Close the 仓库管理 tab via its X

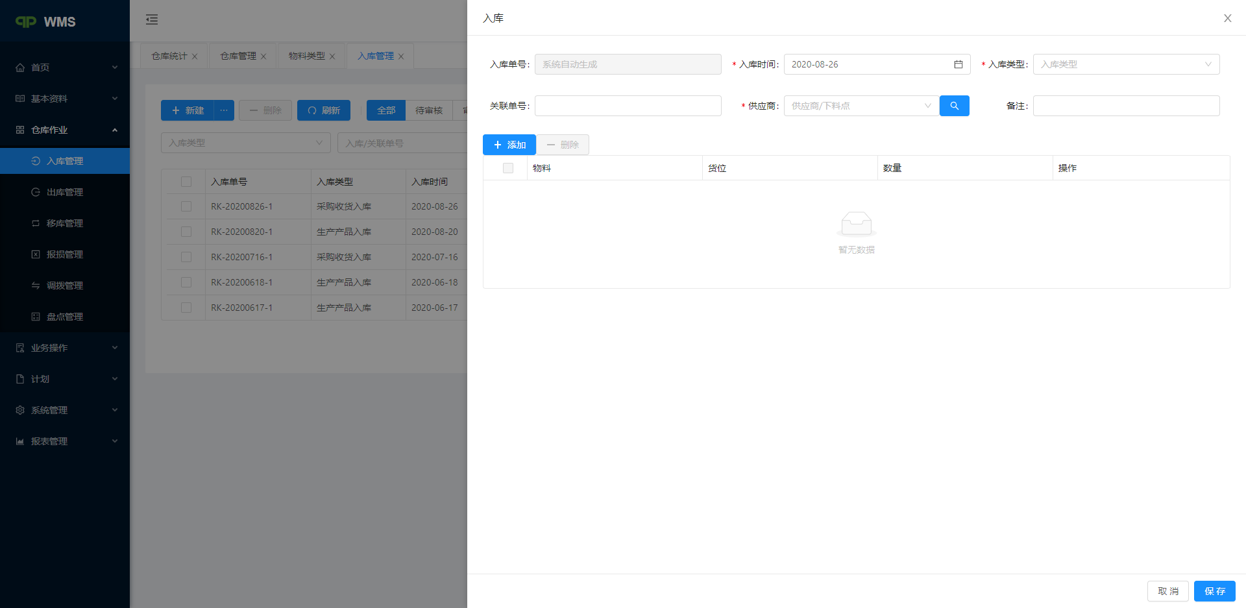pyautogui.click(x=263, y=56)
